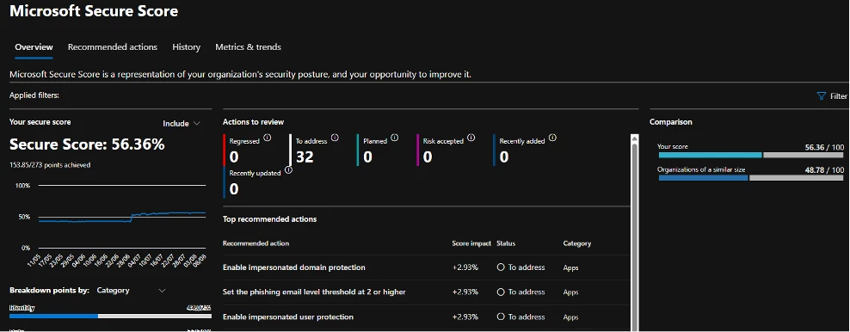Screen dimensions: 850x332
Task: Click the Microsoft Secure Score page title
Action: click(94, 11)
